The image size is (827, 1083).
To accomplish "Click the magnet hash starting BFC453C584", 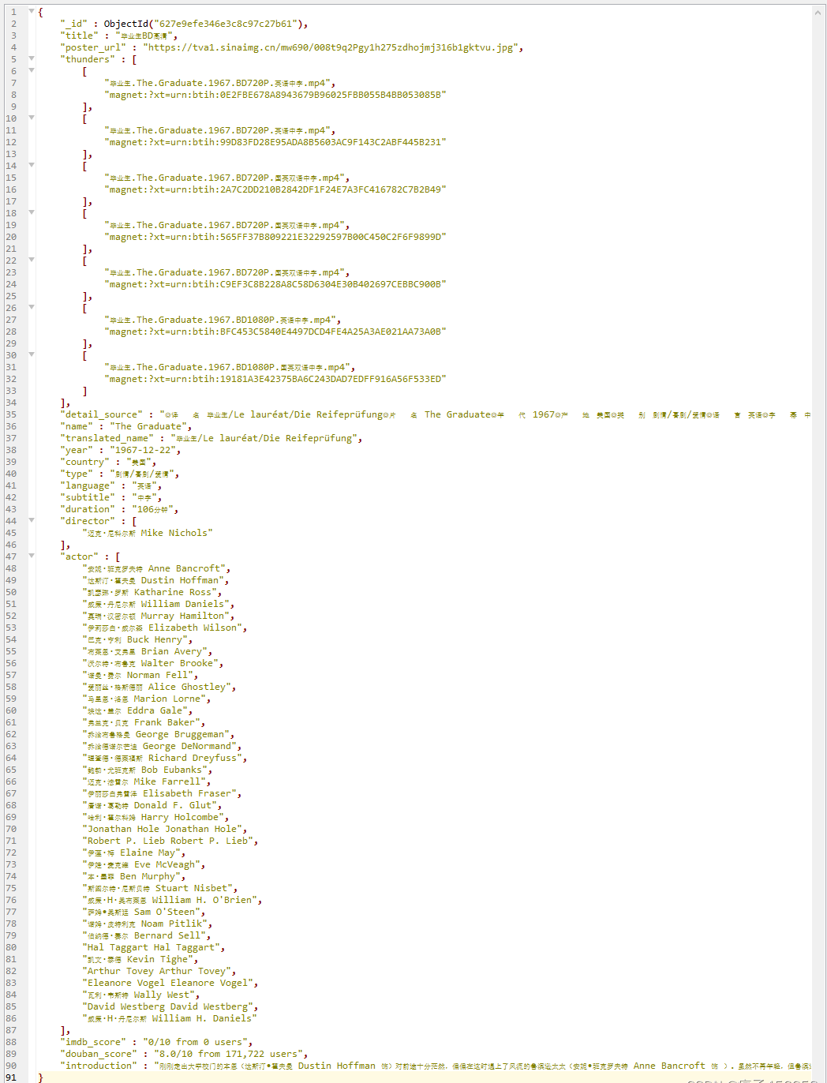I will (275, 332).
